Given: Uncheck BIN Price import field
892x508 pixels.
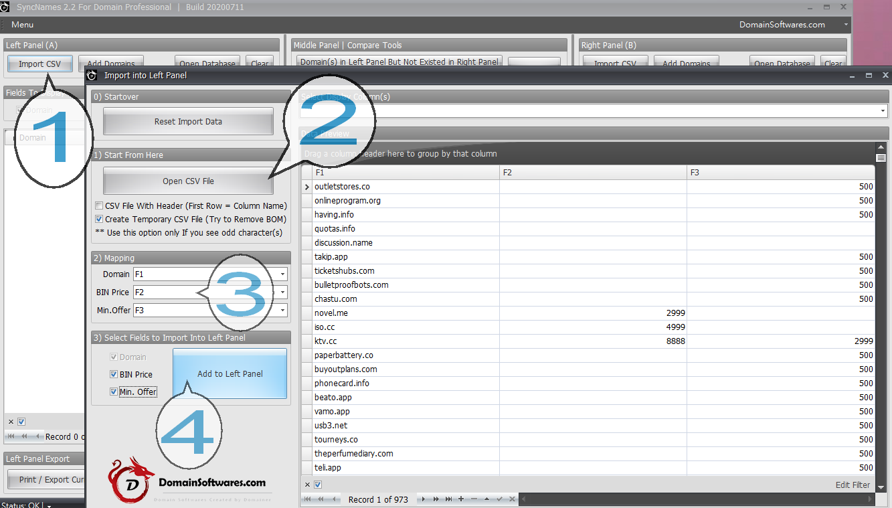Looking at the screenshot, I should [114, 375].
